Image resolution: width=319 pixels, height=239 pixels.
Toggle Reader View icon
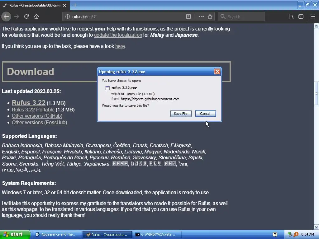point(188,16)
